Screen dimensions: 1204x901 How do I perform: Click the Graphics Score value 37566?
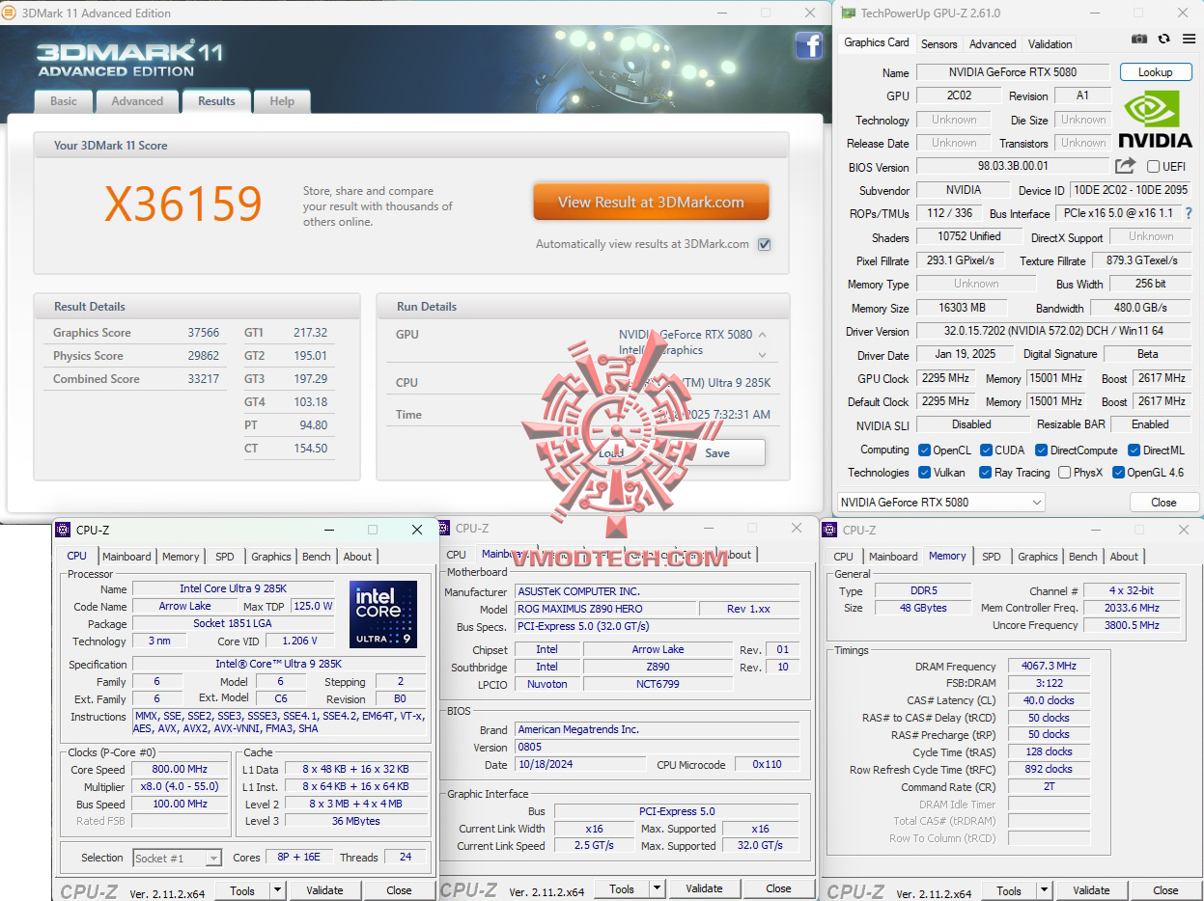coord(204,333)
